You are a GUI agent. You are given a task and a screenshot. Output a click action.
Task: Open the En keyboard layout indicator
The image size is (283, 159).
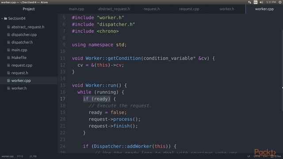[256, 2]
